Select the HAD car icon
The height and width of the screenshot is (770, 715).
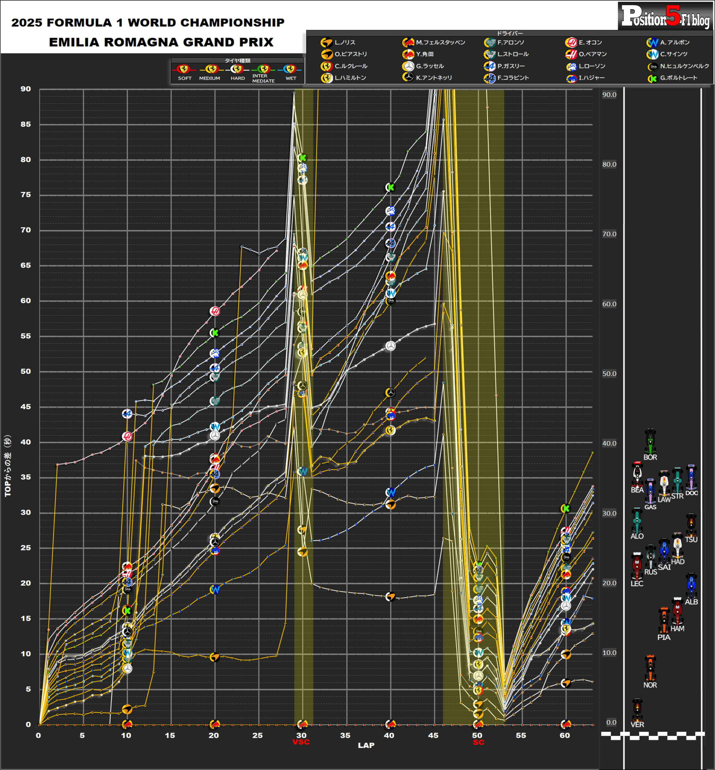(x=677, y=545)
